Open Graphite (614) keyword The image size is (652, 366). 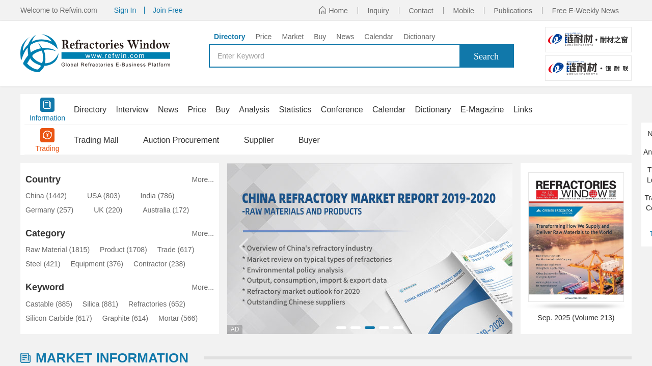[125, 318]
